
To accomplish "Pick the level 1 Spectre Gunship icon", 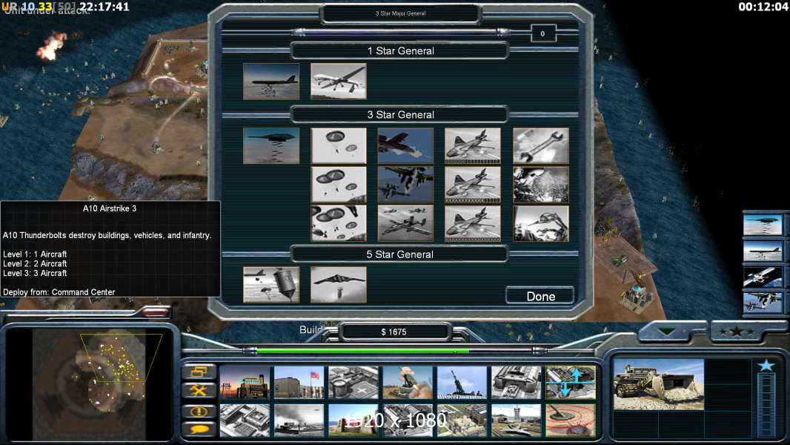I will 473,145.
